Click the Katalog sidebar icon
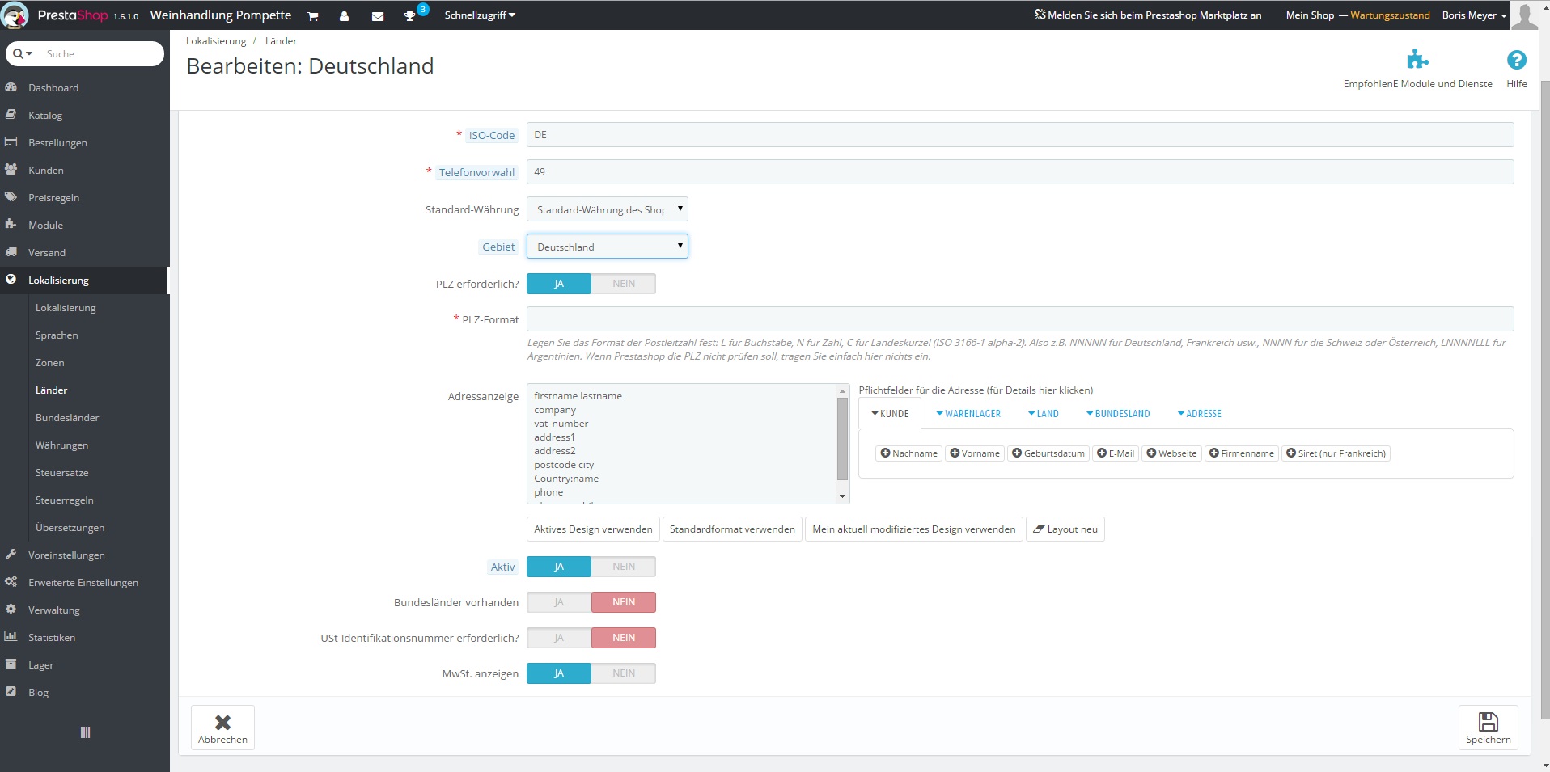The image size is (1550, 772). tap(11, 115)
